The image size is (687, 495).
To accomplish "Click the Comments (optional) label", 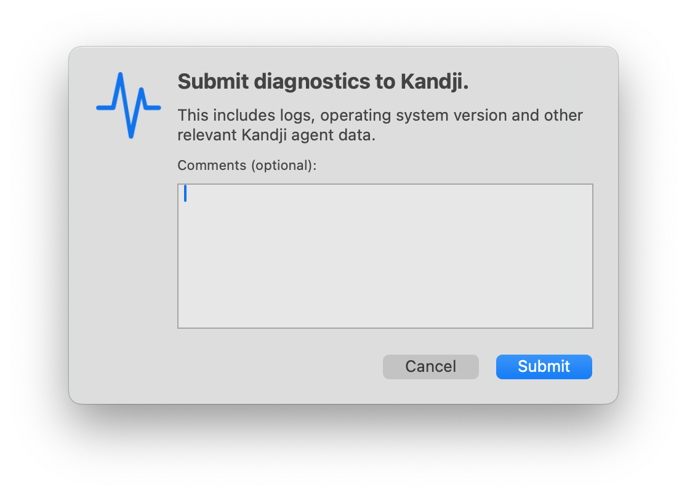I will coord(247,165).
